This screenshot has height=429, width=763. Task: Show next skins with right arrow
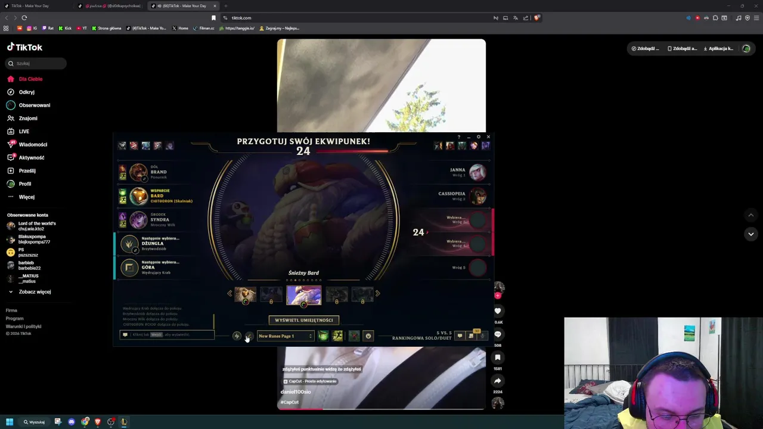pos(377,293)
